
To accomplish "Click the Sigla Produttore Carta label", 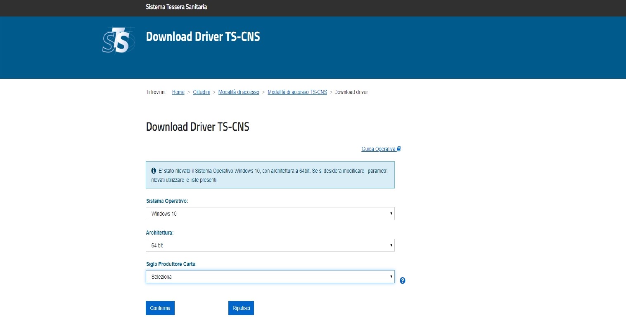I will tap(171, 264).
